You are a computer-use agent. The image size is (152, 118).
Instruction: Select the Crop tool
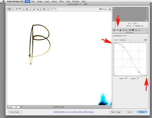27,9
